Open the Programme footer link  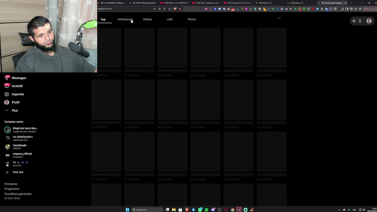[x=12, y=189]
